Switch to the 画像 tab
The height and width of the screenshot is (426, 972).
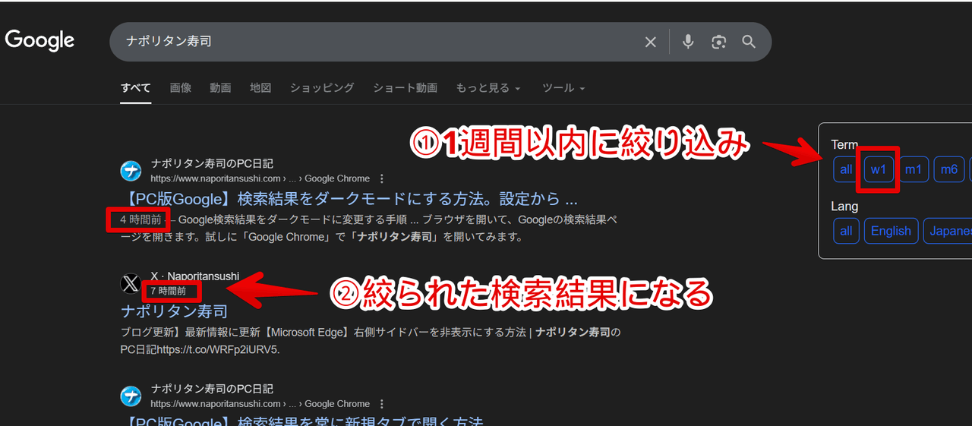pyautogui.click(x=181, y=87)
